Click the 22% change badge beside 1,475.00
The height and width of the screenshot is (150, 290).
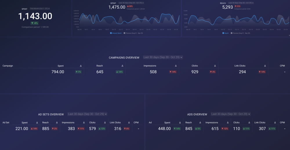tap(130, 6)
